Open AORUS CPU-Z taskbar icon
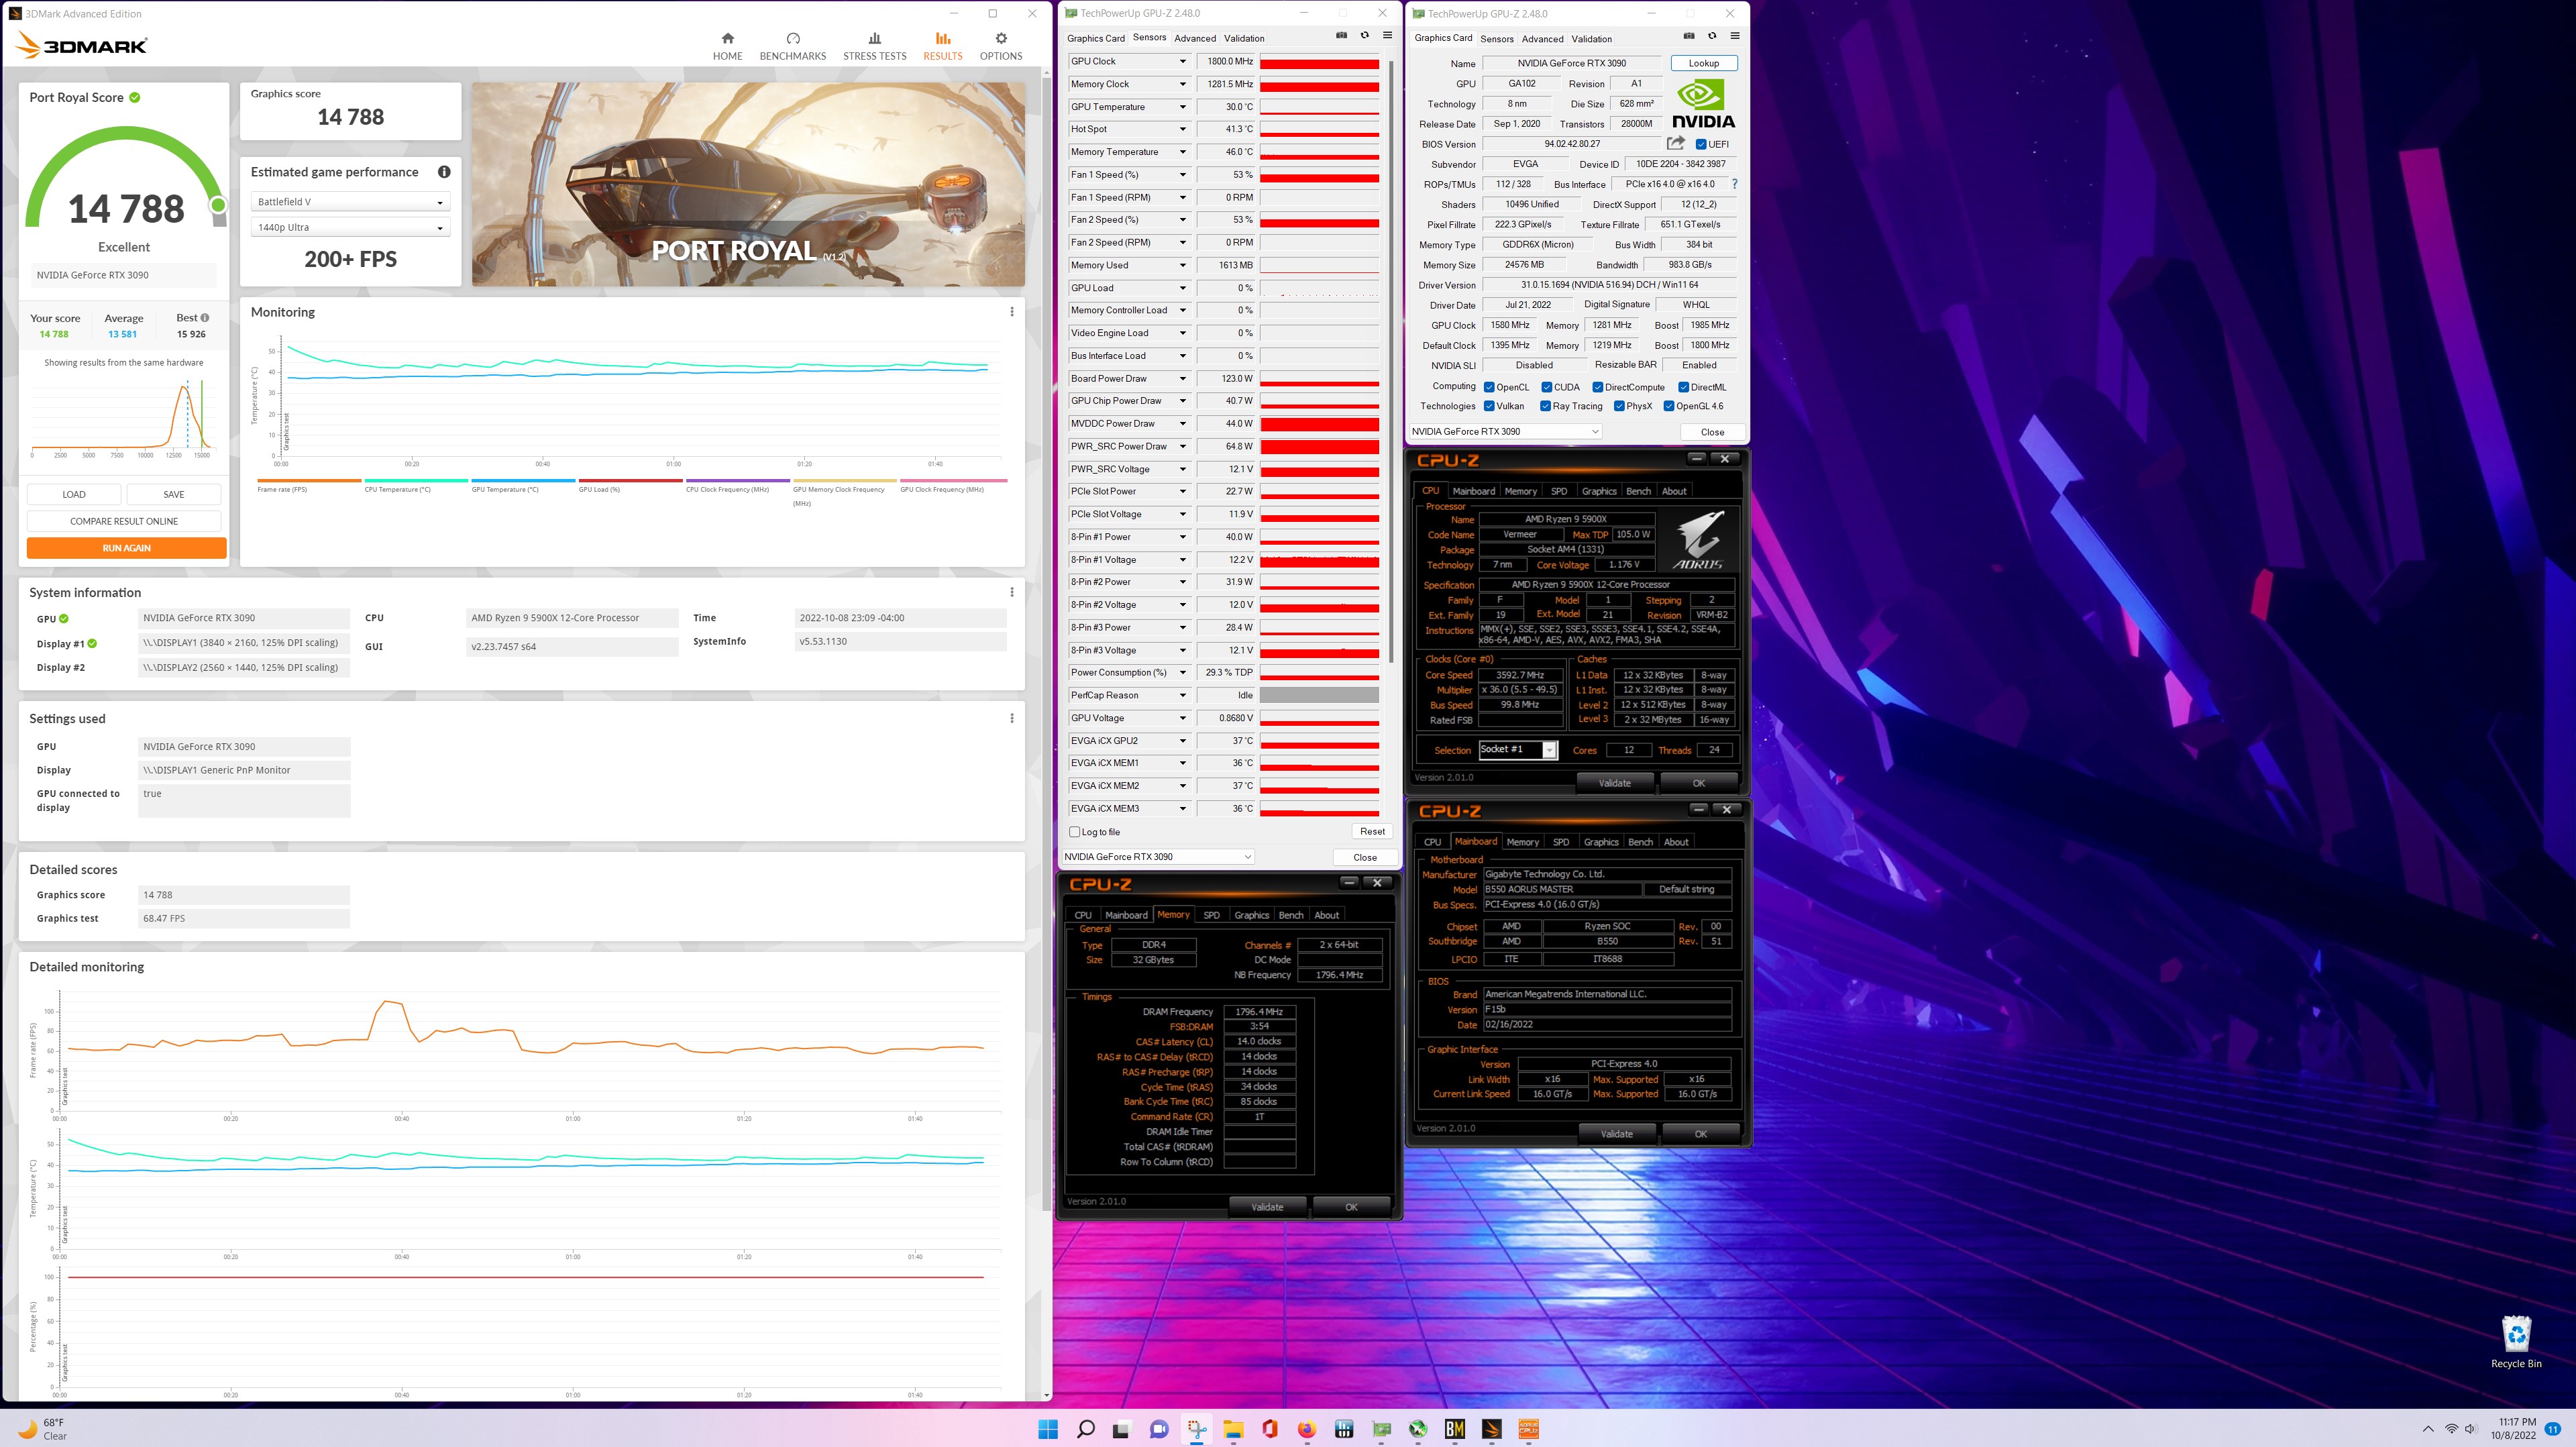Screen dimensions: 2576x1447 (1528, 1429)
